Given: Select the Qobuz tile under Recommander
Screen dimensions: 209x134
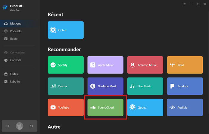Looking at the screenshot, I should coord(145,107).
